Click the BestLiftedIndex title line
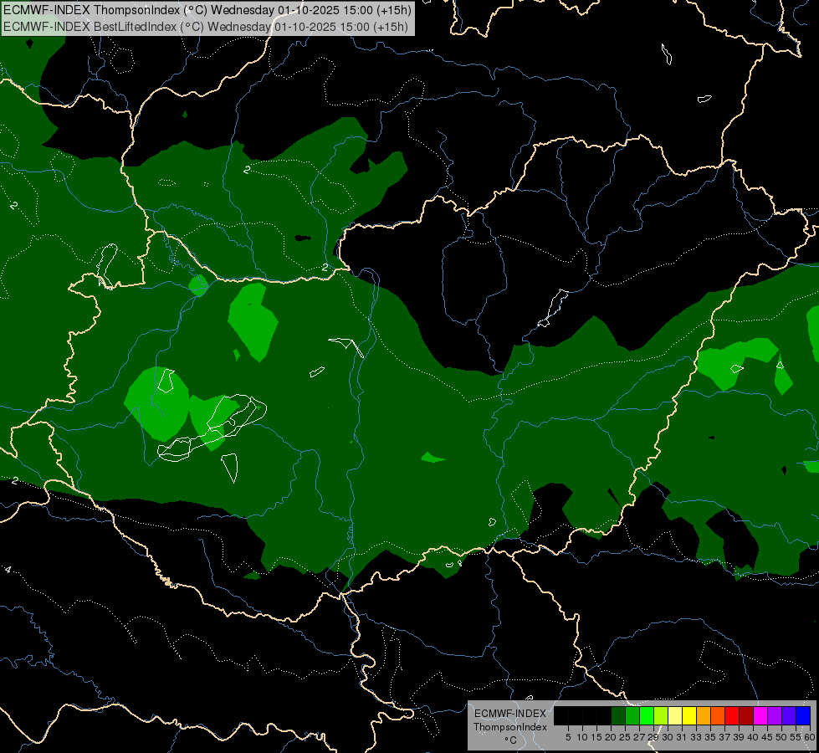This screenshot has height=753, width=819. [206, 27]
